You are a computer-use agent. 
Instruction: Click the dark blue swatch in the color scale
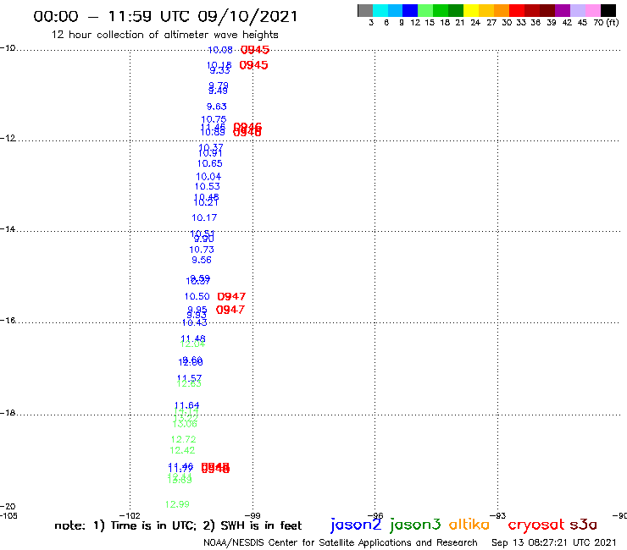tap(411, 10)
